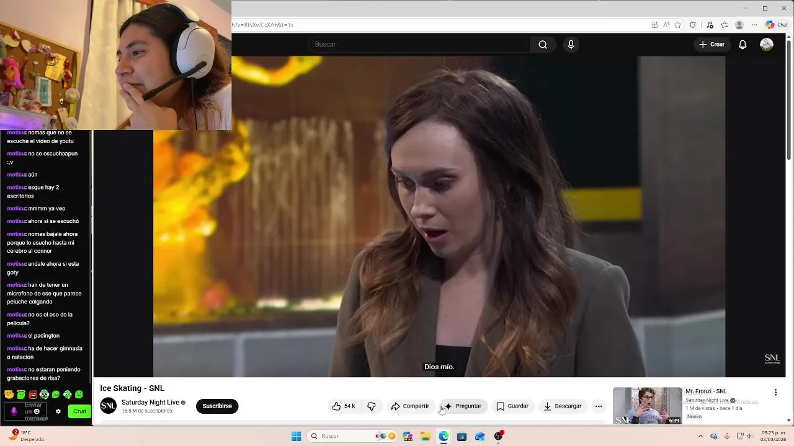Click the Enviar un mensaje chat field

click(27, 411)
